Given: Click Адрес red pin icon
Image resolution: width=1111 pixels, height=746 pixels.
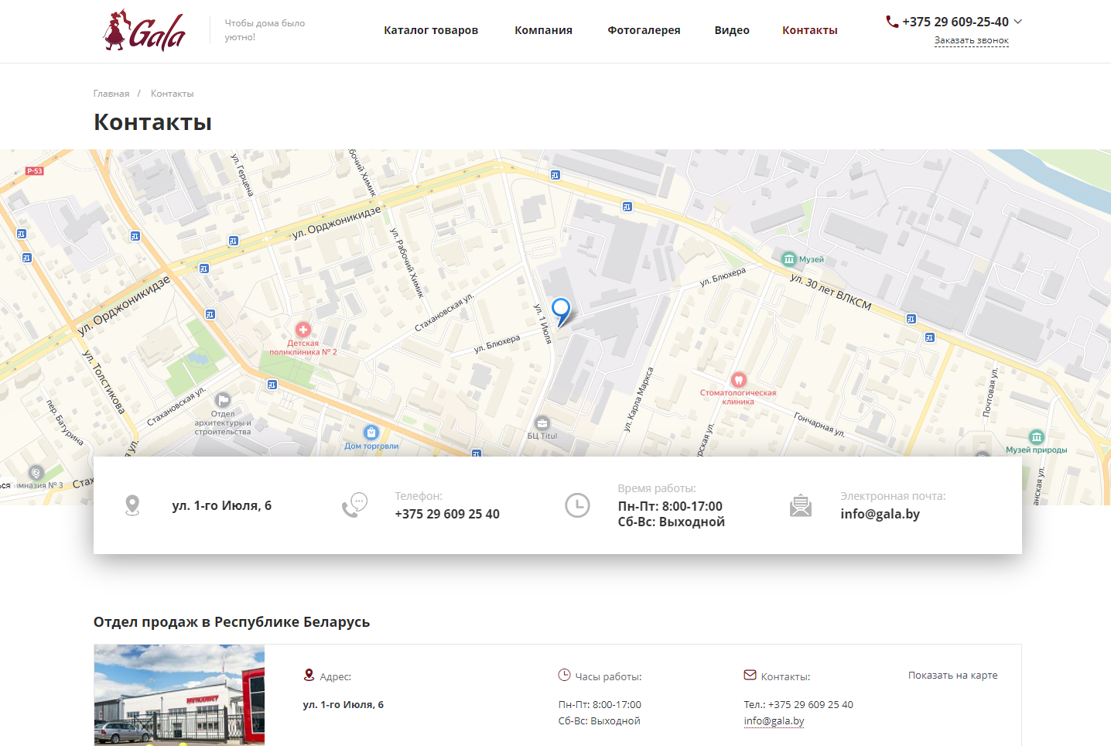Looking at the screenshot, I should tap(309, 676).
